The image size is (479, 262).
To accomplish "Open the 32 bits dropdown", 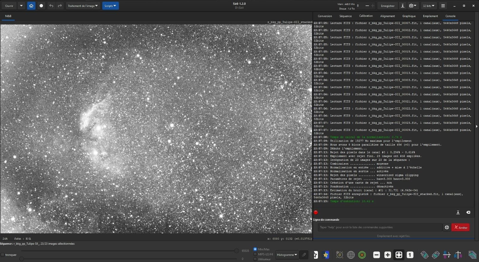I will pos(429,6).
